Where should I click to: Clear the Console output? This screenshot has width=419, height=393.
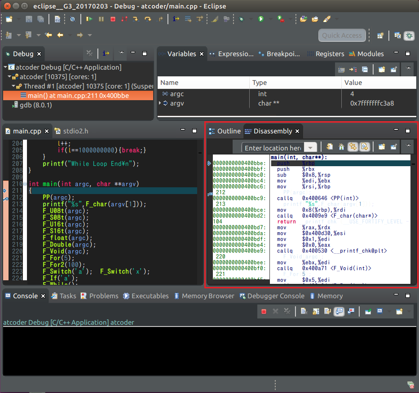point(304,311)
